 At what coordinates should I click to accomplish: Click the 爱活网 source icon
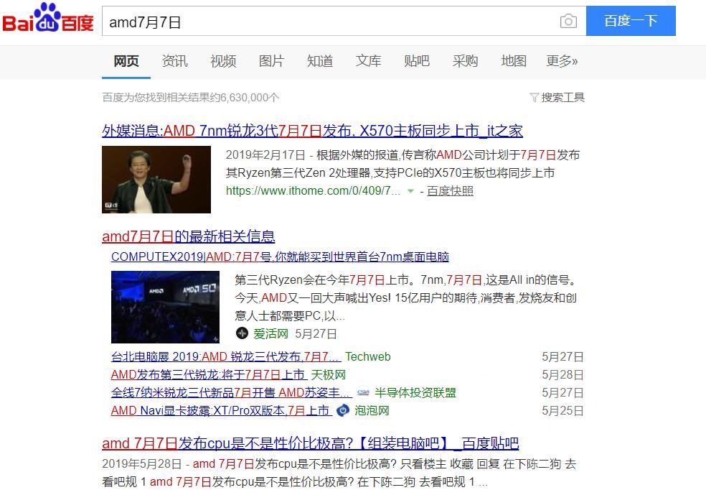coord(243,333)
